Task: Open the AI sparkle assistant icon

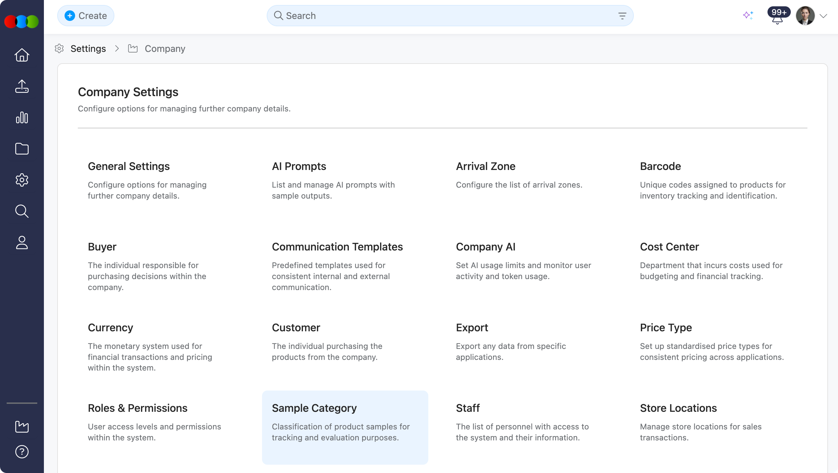Action: click(x=748, y=15)
